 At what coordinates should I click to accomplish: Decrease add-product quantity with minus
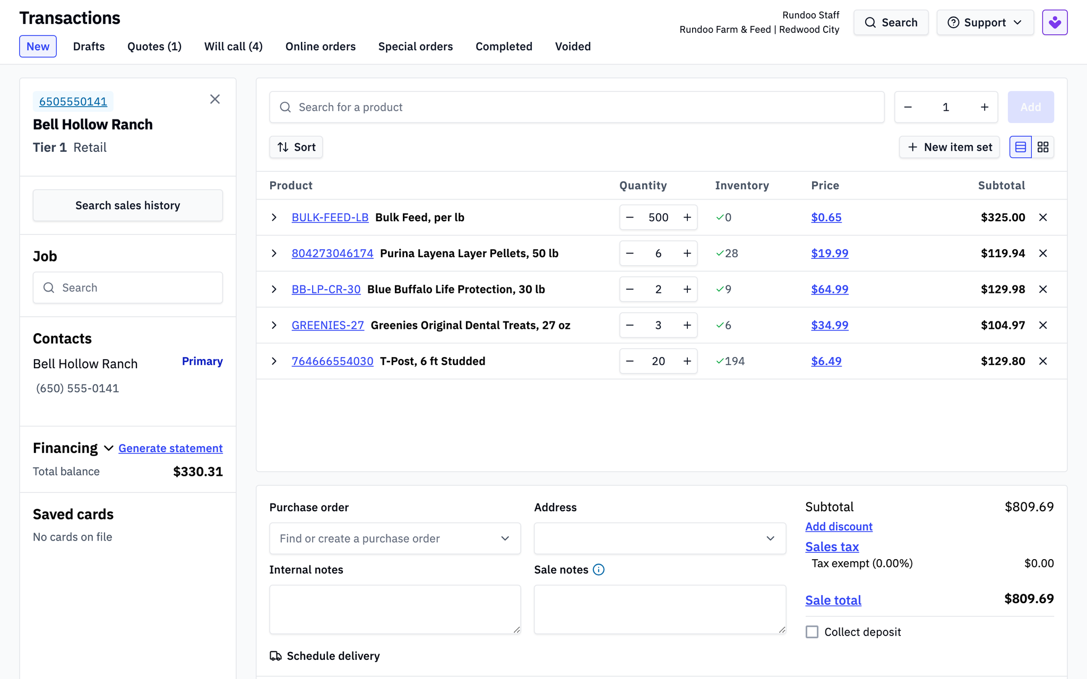click(908, 107)
